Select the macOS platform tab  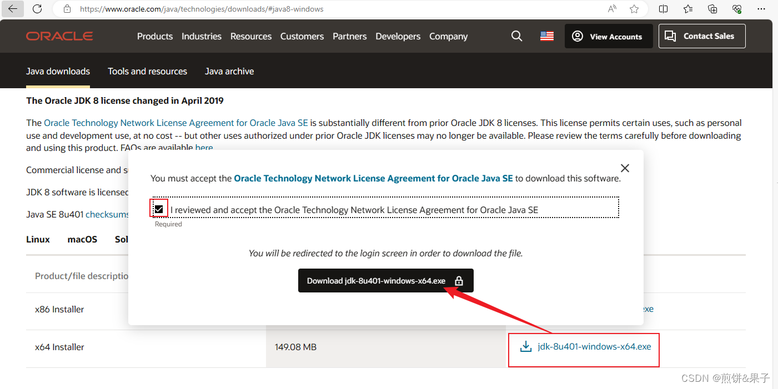tap(82, 239)
